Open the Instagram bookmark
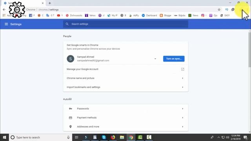Screen dimensions: 251x141 (x=204, y=15)
